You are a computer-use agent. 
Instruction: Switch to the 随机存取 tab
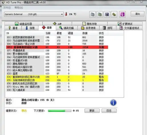(90, 24)
